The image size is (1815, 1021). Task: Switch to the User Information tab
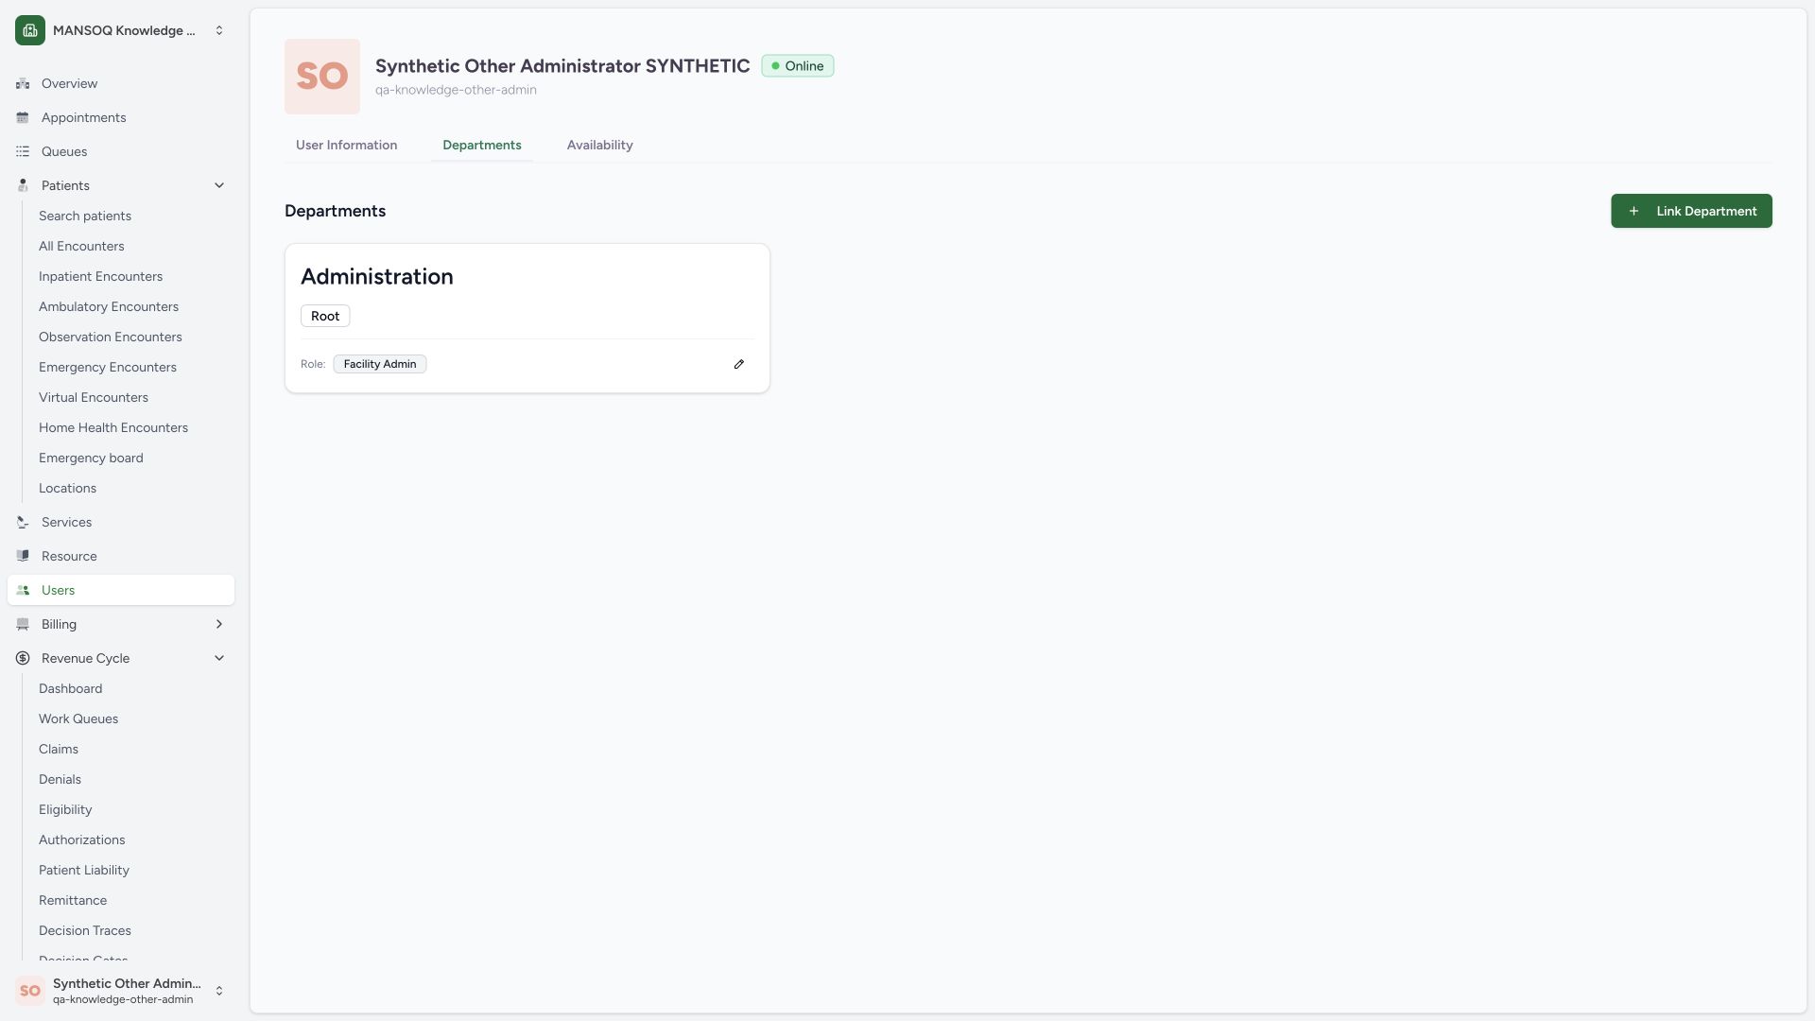pos(346,146)
